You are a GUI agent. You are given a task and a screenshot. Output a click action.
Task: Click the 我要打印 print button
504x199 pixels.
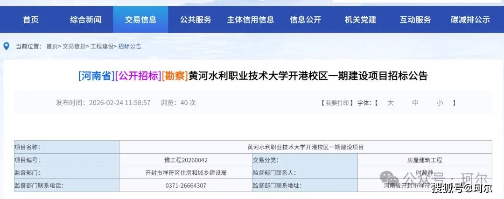(x=337, y=103)
